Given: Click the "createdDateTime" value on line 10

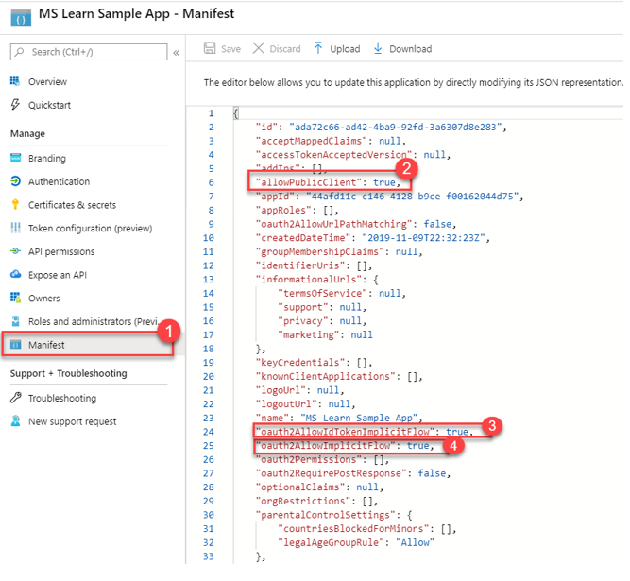Looking at the screenshot, I should [424, 238].
